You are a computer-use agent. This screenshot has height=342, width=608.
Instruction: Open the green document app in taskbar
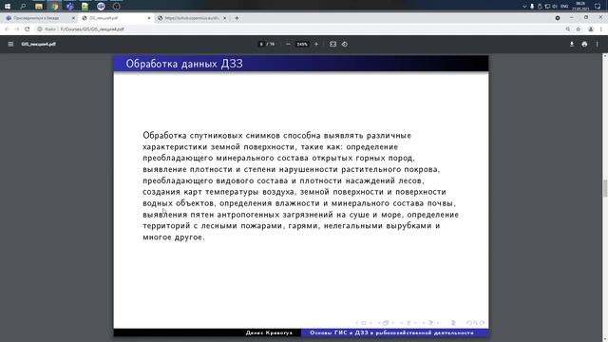(85, 7)
